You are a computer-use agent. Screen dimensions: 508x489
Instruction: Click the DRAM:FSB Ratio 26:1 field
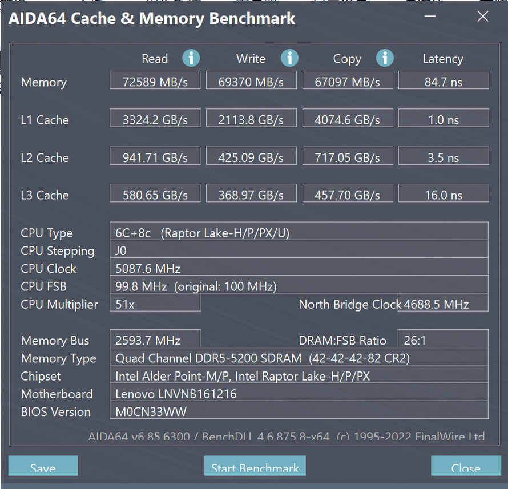(x=443, y=339)
